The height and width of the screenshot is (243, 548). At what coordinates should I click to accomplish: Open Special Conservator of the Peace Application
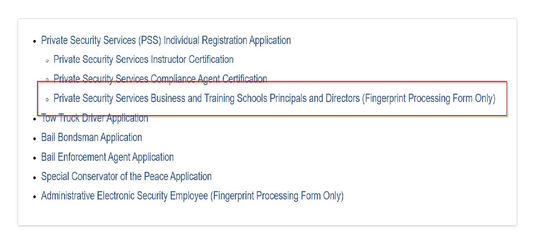pos(126,176)
